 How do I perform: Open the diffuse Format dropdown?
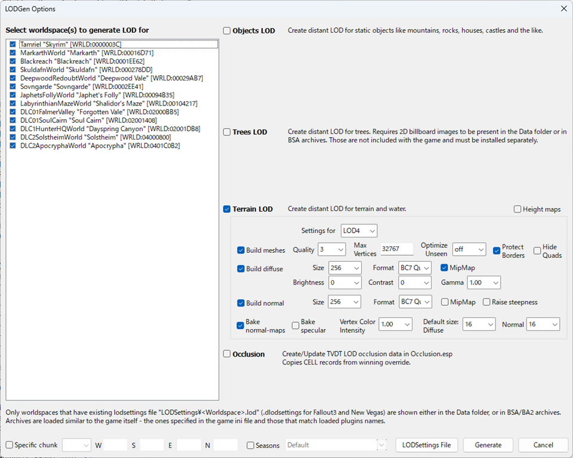[415, 268]
